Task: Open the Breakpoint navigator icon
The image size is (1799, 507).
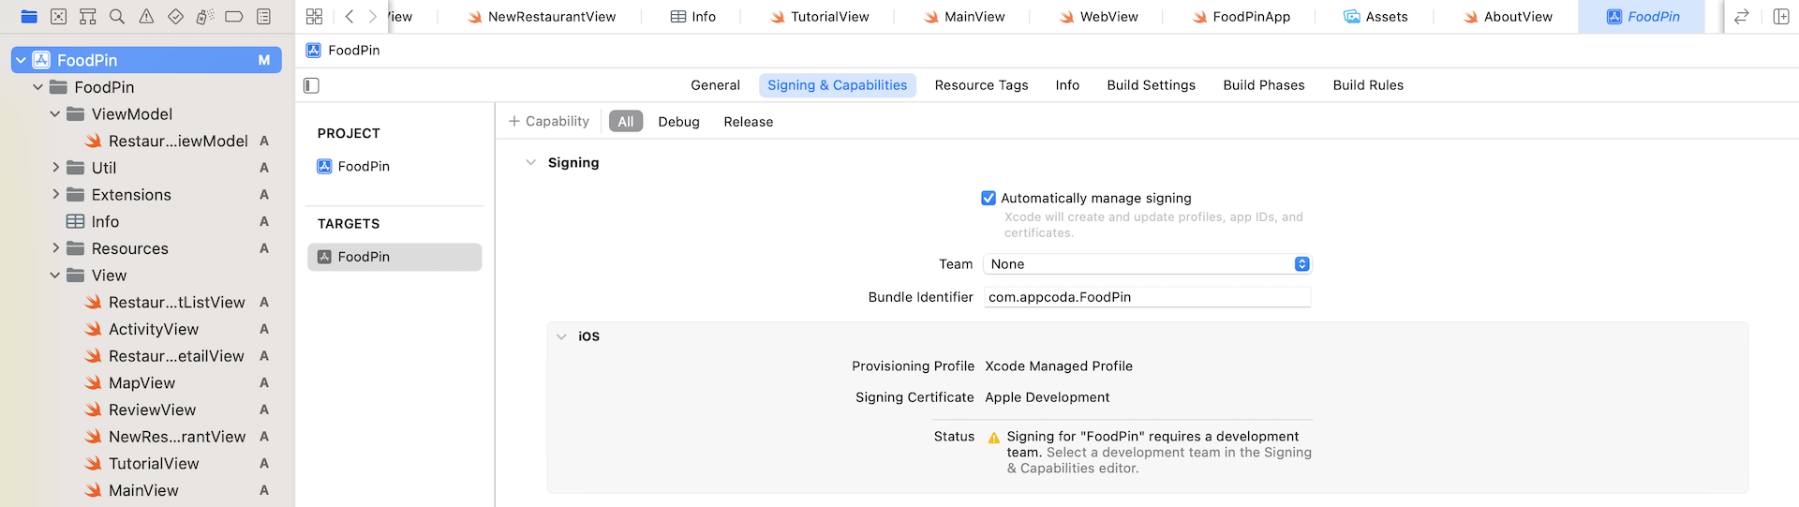Action: 234,16
